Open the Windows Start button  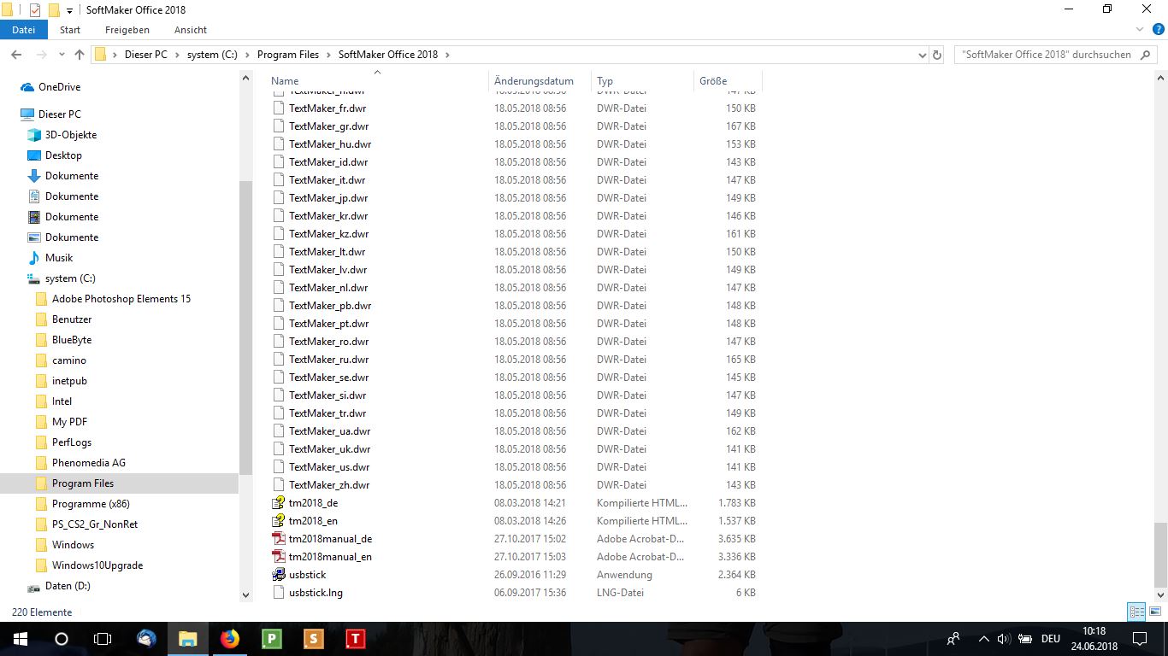(20, 639)
